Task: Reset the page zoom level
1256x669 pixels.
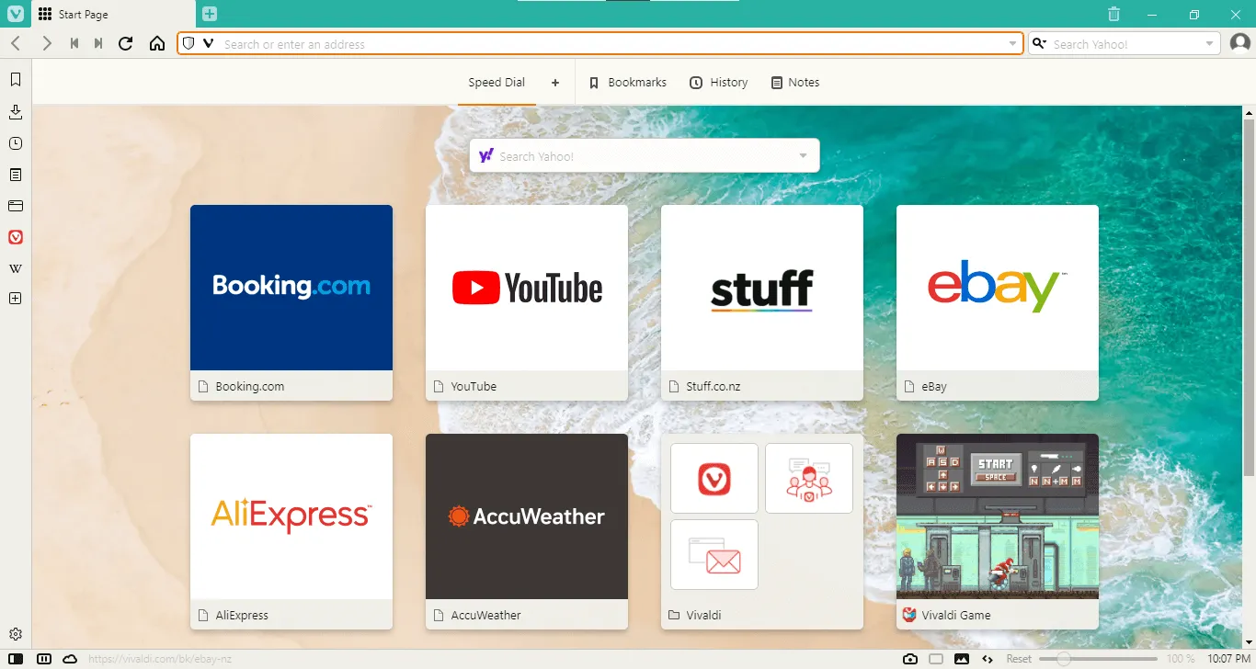Action: click(1019, 659)
